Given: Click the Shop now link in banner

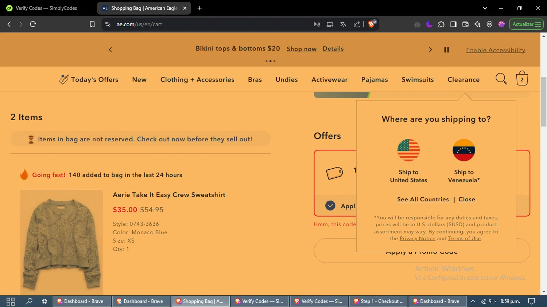Looking at the screenshot, I should (302, 49).
